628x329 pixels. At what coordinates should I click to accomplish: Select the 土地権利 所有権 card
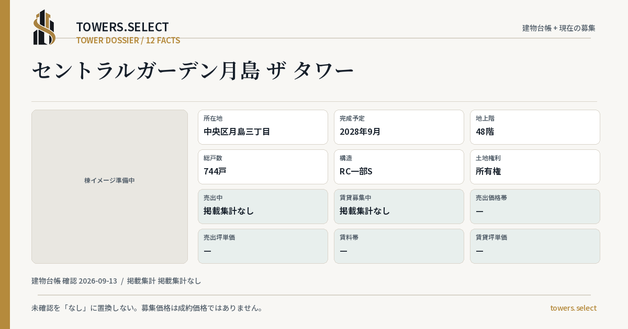pos(535,167)
